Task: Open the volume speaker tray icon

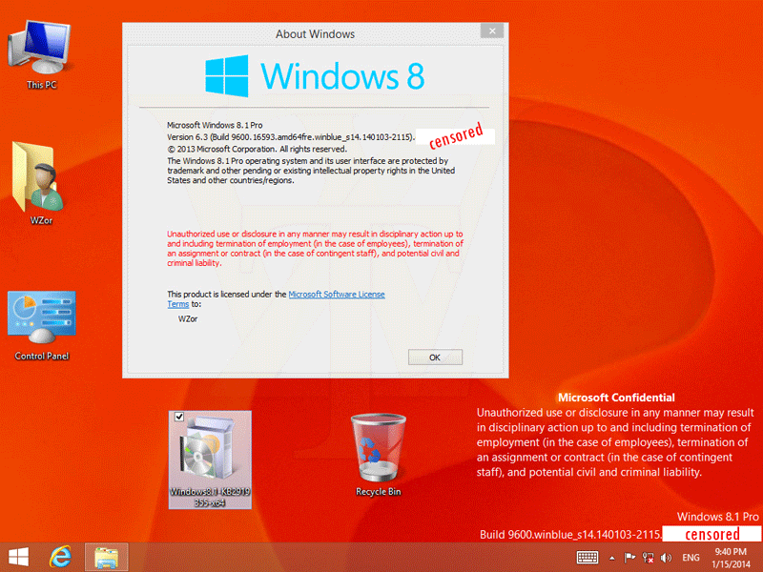Action: click(x=665, y=557)
